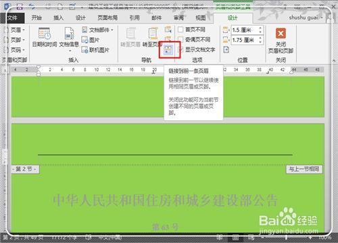338x243 pixels.
Task: Open the Page Layout (页面布局) tab
Action: pyautogui.click(x=107, y=18)
